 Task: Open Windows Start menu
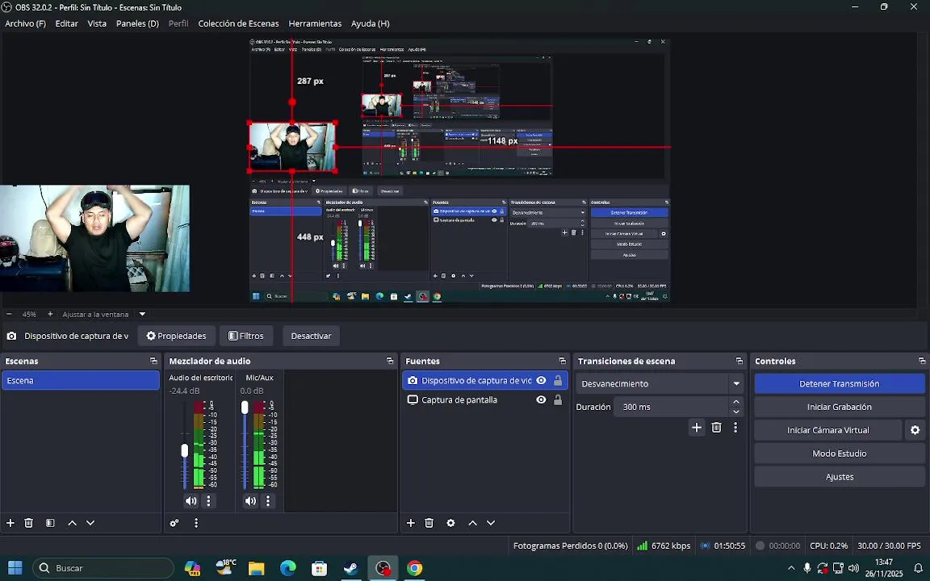coord(15,568)
